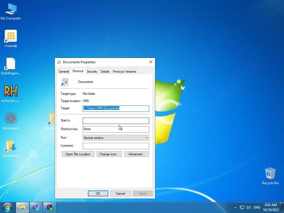Click the Documents Properties title bar icon
The width and height of the screenshot is (284, 213).
click(x=59, y=62)
